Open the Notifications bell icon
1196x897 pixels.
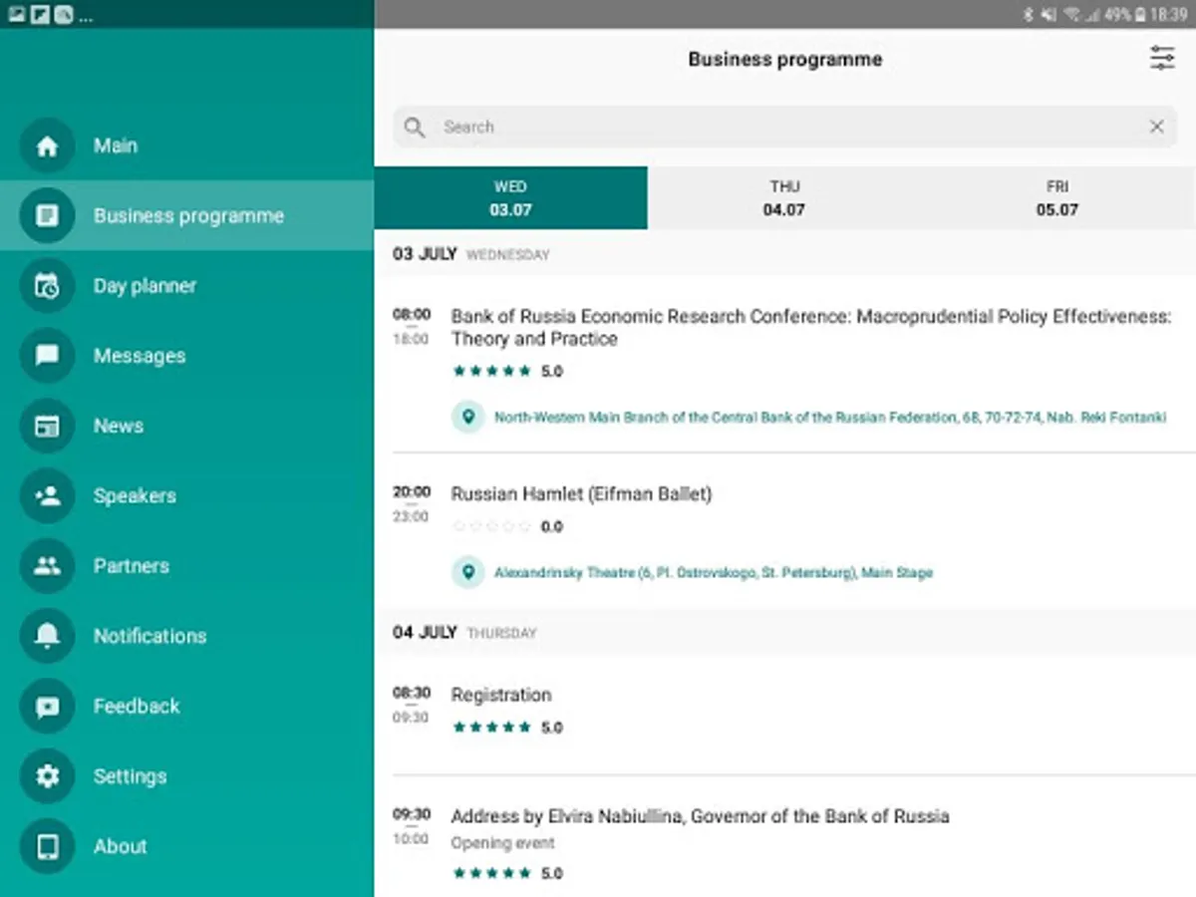(47, 636)
